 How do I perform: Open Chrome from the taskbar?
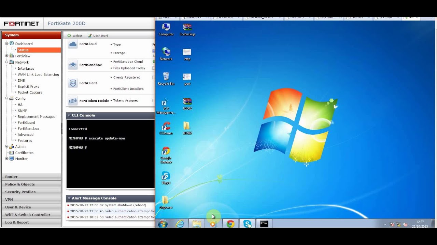point(230,224)
